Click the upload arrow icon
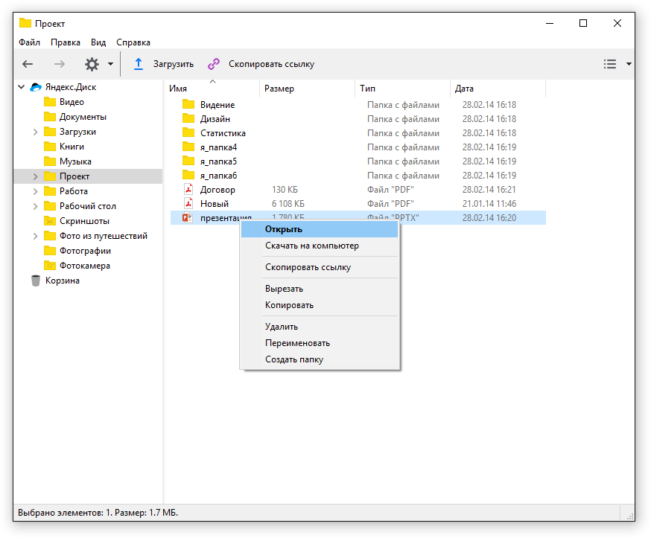 (x=139, y=64)
